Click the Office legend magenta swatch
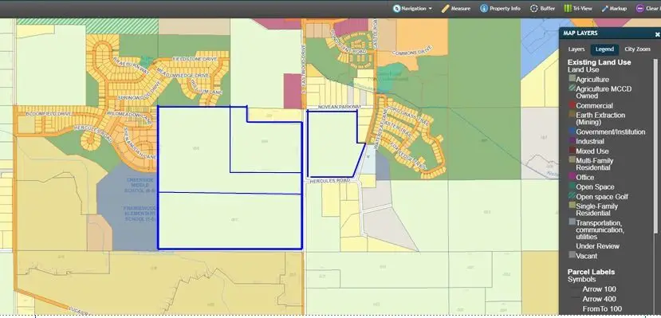This screenshot has width=661, height=318. [572, 177]
